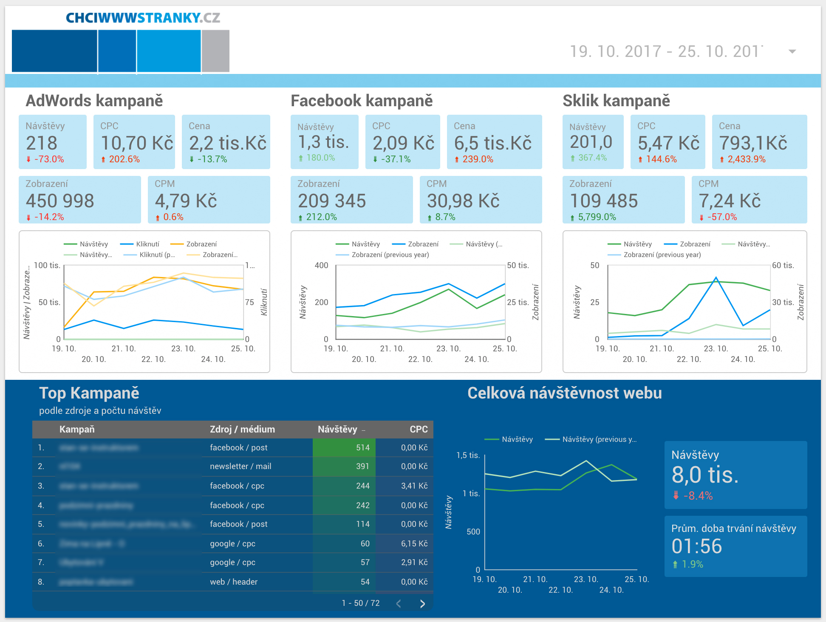The width and height of the screenshot is (826, 622).
Task: Select the AdWords CPC 10,70 Kč scorecard
Action: coord(134,142)
